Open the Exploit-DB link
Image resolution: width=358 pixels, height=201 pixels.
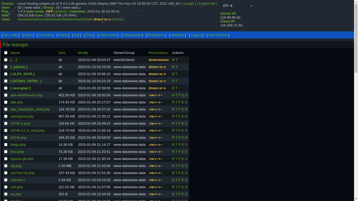coord(207,4)
